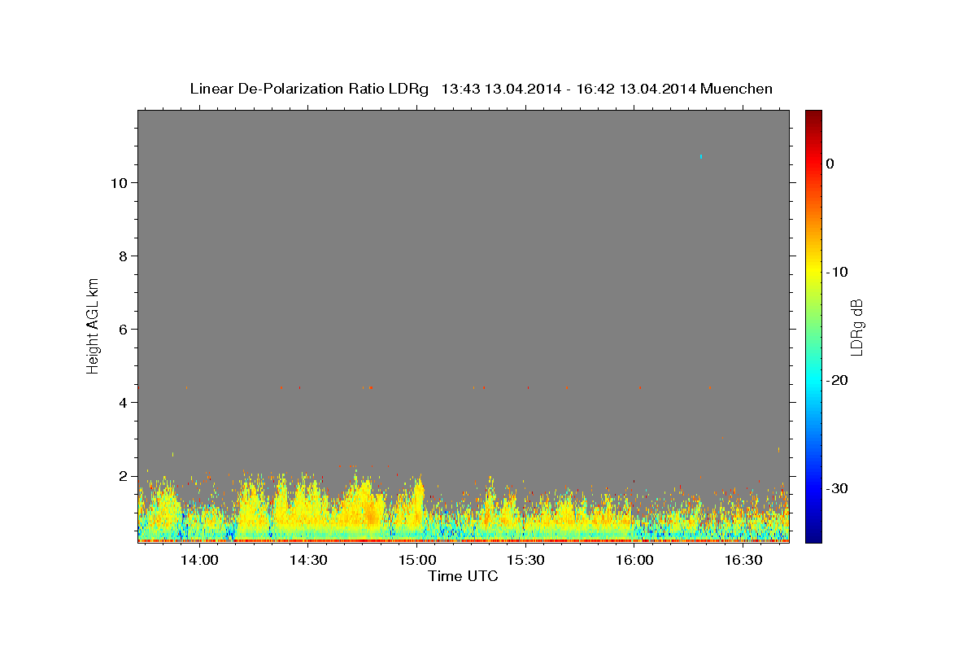Click the orange patch near 14:47
Image resolution: width=976 pixels, height=651 pixels.
tap(372, 514)
